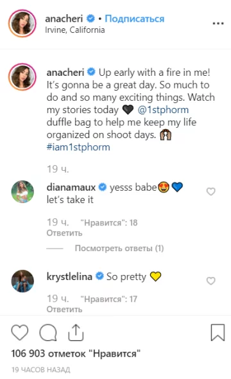The height and width of the screenshot is (379, 231).
Task: Open the comment bubble icon
Action: 48,333
